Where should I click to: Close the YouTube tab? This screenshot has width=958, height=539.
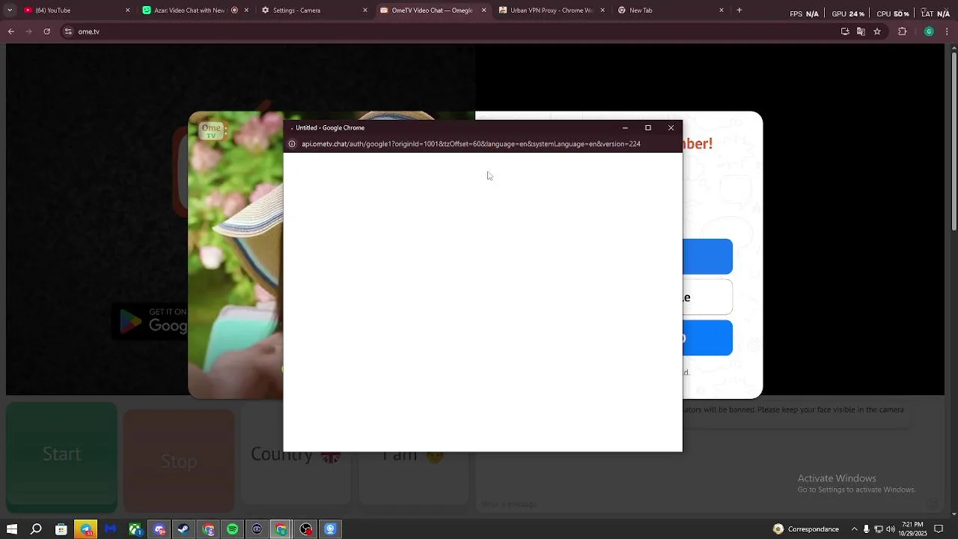coord(127,10)
